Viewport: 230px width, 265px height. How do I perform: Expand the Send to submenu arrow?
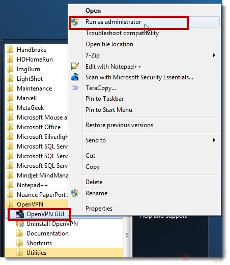coord(214,140)
